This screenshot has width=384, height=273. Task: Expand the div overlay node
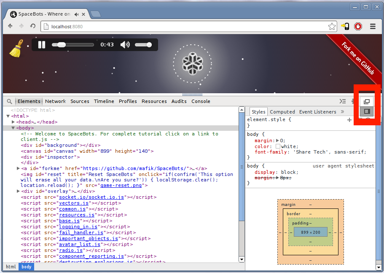click(18, 191)
